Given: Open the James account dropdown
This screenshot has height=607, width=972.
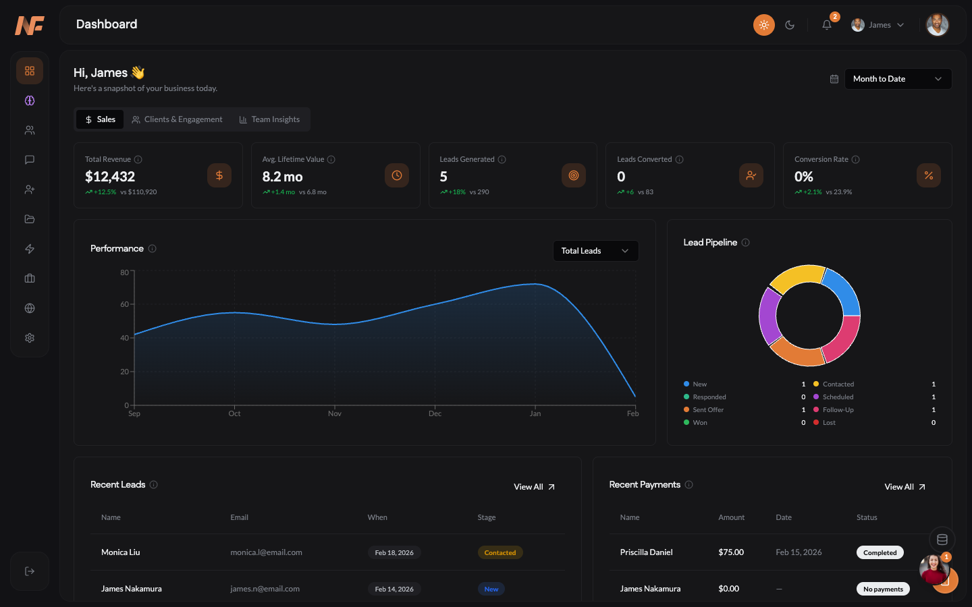Looking at the screenshot, I should point(876,24).
